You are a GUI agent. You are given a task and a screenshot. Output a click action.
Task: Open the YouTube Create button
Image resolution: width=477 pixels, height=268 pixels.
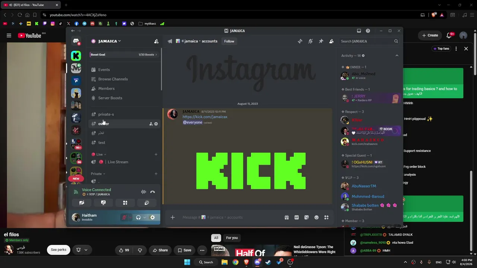(x=430, y=35)
